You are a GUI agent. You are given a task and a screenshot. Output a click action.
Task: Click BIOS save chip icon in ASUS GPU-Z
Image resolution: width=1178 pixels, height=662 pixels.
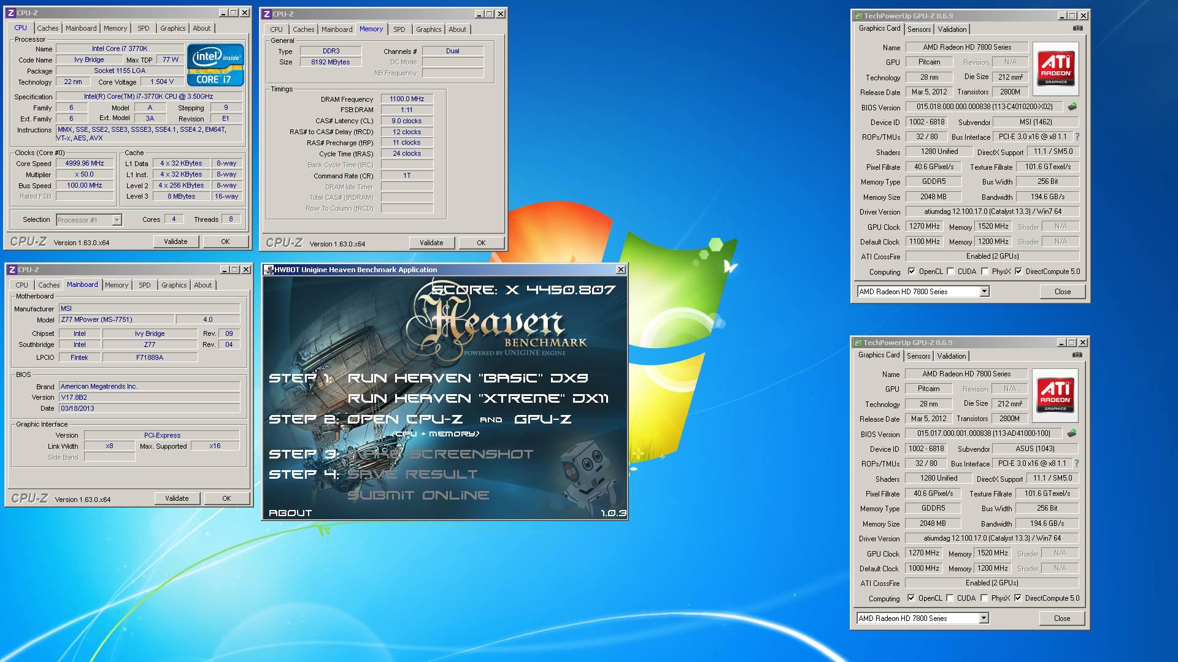pyautogui.click(x=1072, y=433)
